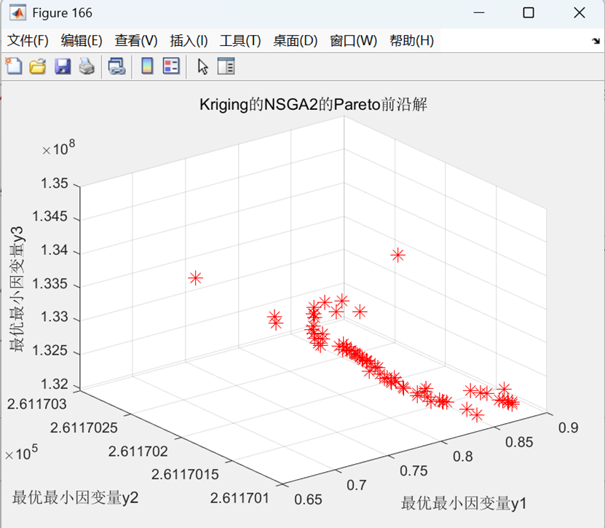Viewport: 605px width, 528px height.
Task: Click the MATLAB logo in title bar
Action: [17, 12]
